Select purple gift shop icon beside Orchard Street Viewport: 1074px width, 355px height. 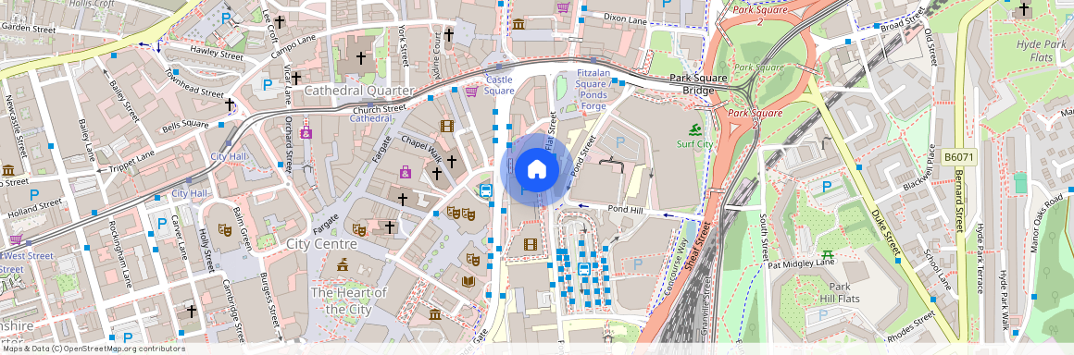[x=306, y=133]
